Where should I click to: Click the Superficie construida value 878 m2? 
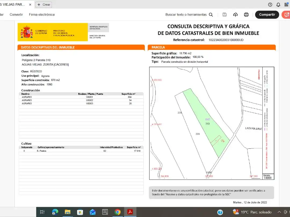click(55, 80)
